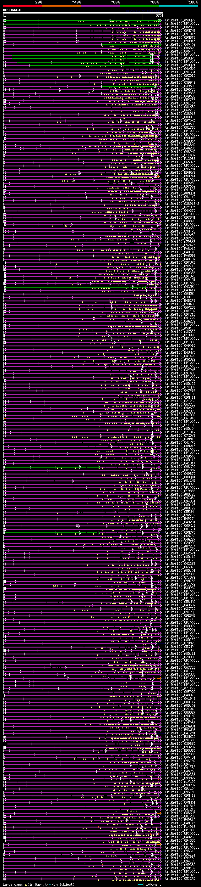Select the UniRef100_C0MH01 label

(180, 802)
